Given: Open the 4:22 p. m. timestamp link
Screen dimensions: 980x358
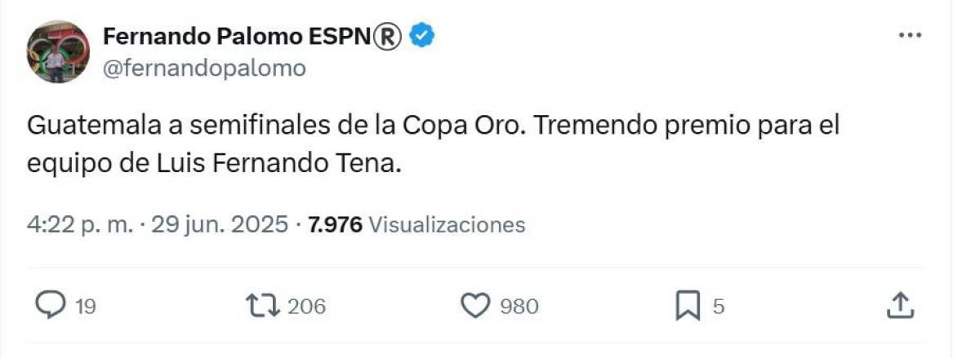Looking at the screenshot, I should tap(79, 224).
